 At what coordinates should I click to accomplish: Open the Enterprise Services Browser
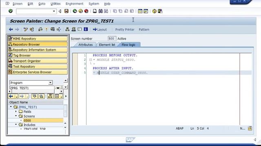tap(38, 72)
